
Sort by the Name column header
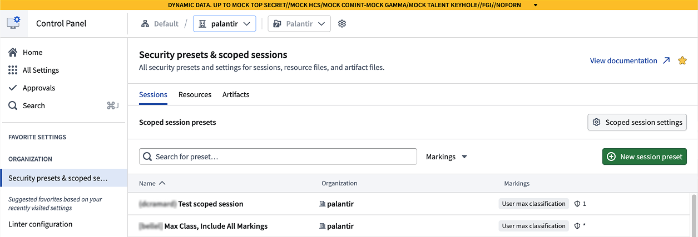click(152, 183)
